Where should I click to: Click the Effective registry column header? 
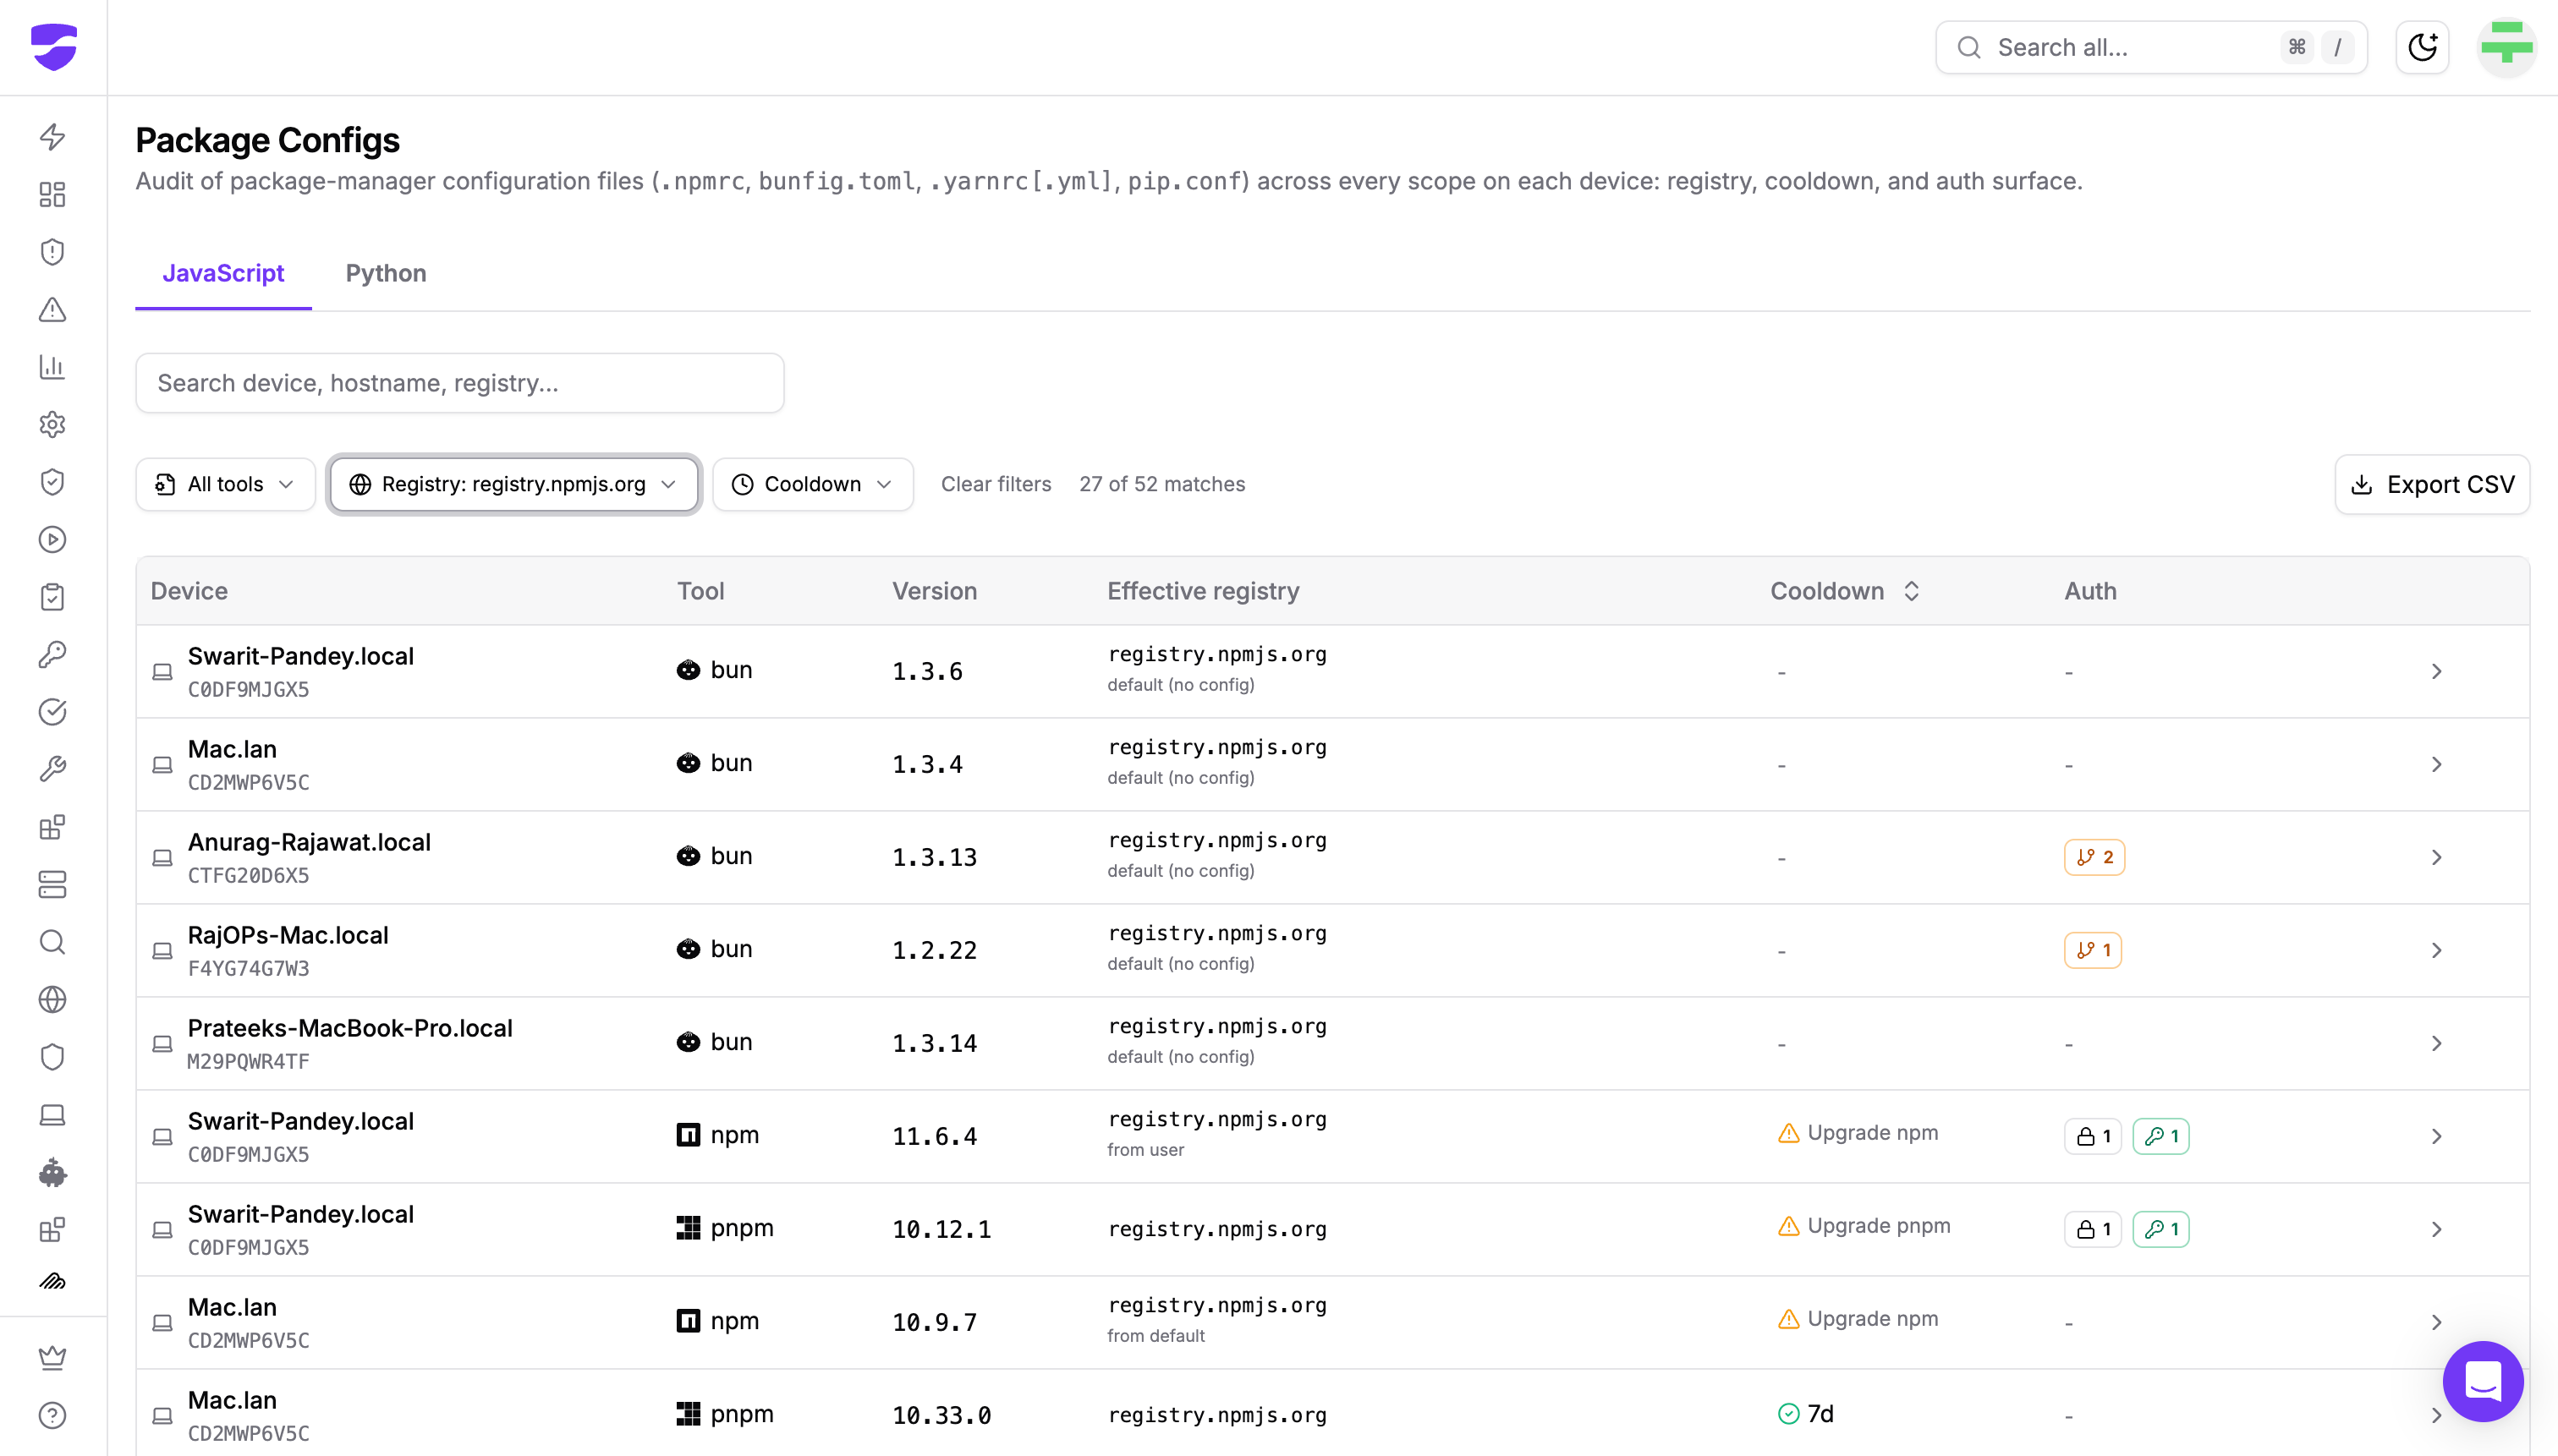click(1203, 591)
